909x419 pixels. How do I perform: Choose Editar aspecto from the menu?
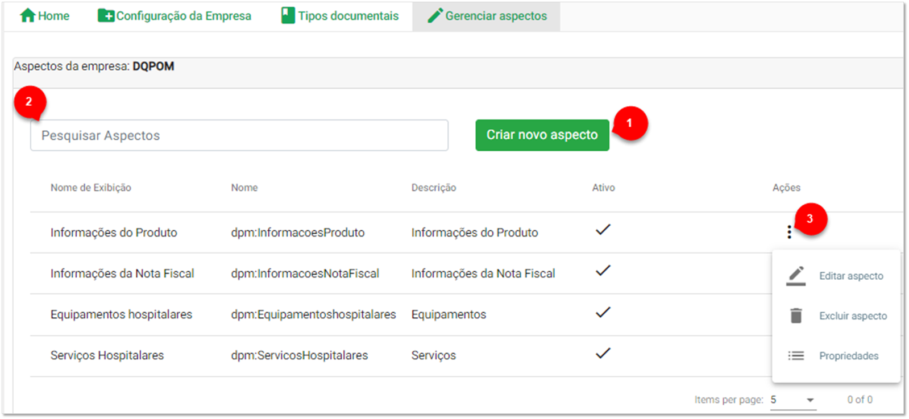coord(836,276)
